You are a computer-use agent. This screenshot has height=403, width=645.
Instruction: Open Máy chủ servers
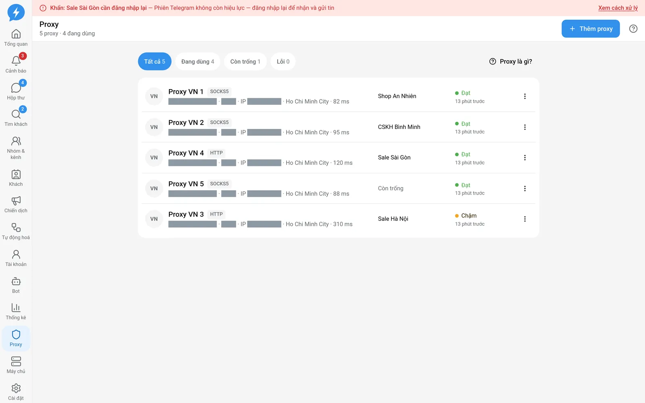tap(16, 366)
